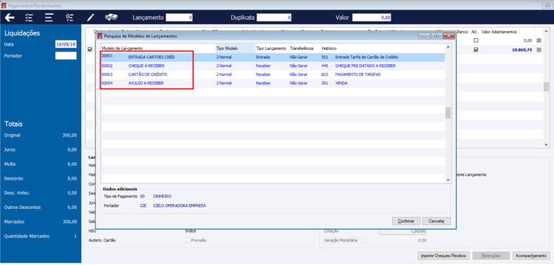The width and height of the screenshot is (554, 265).
Task: Click the back arrow icon in toolbar
Action: pyautogui.click(x=10, y=18)
